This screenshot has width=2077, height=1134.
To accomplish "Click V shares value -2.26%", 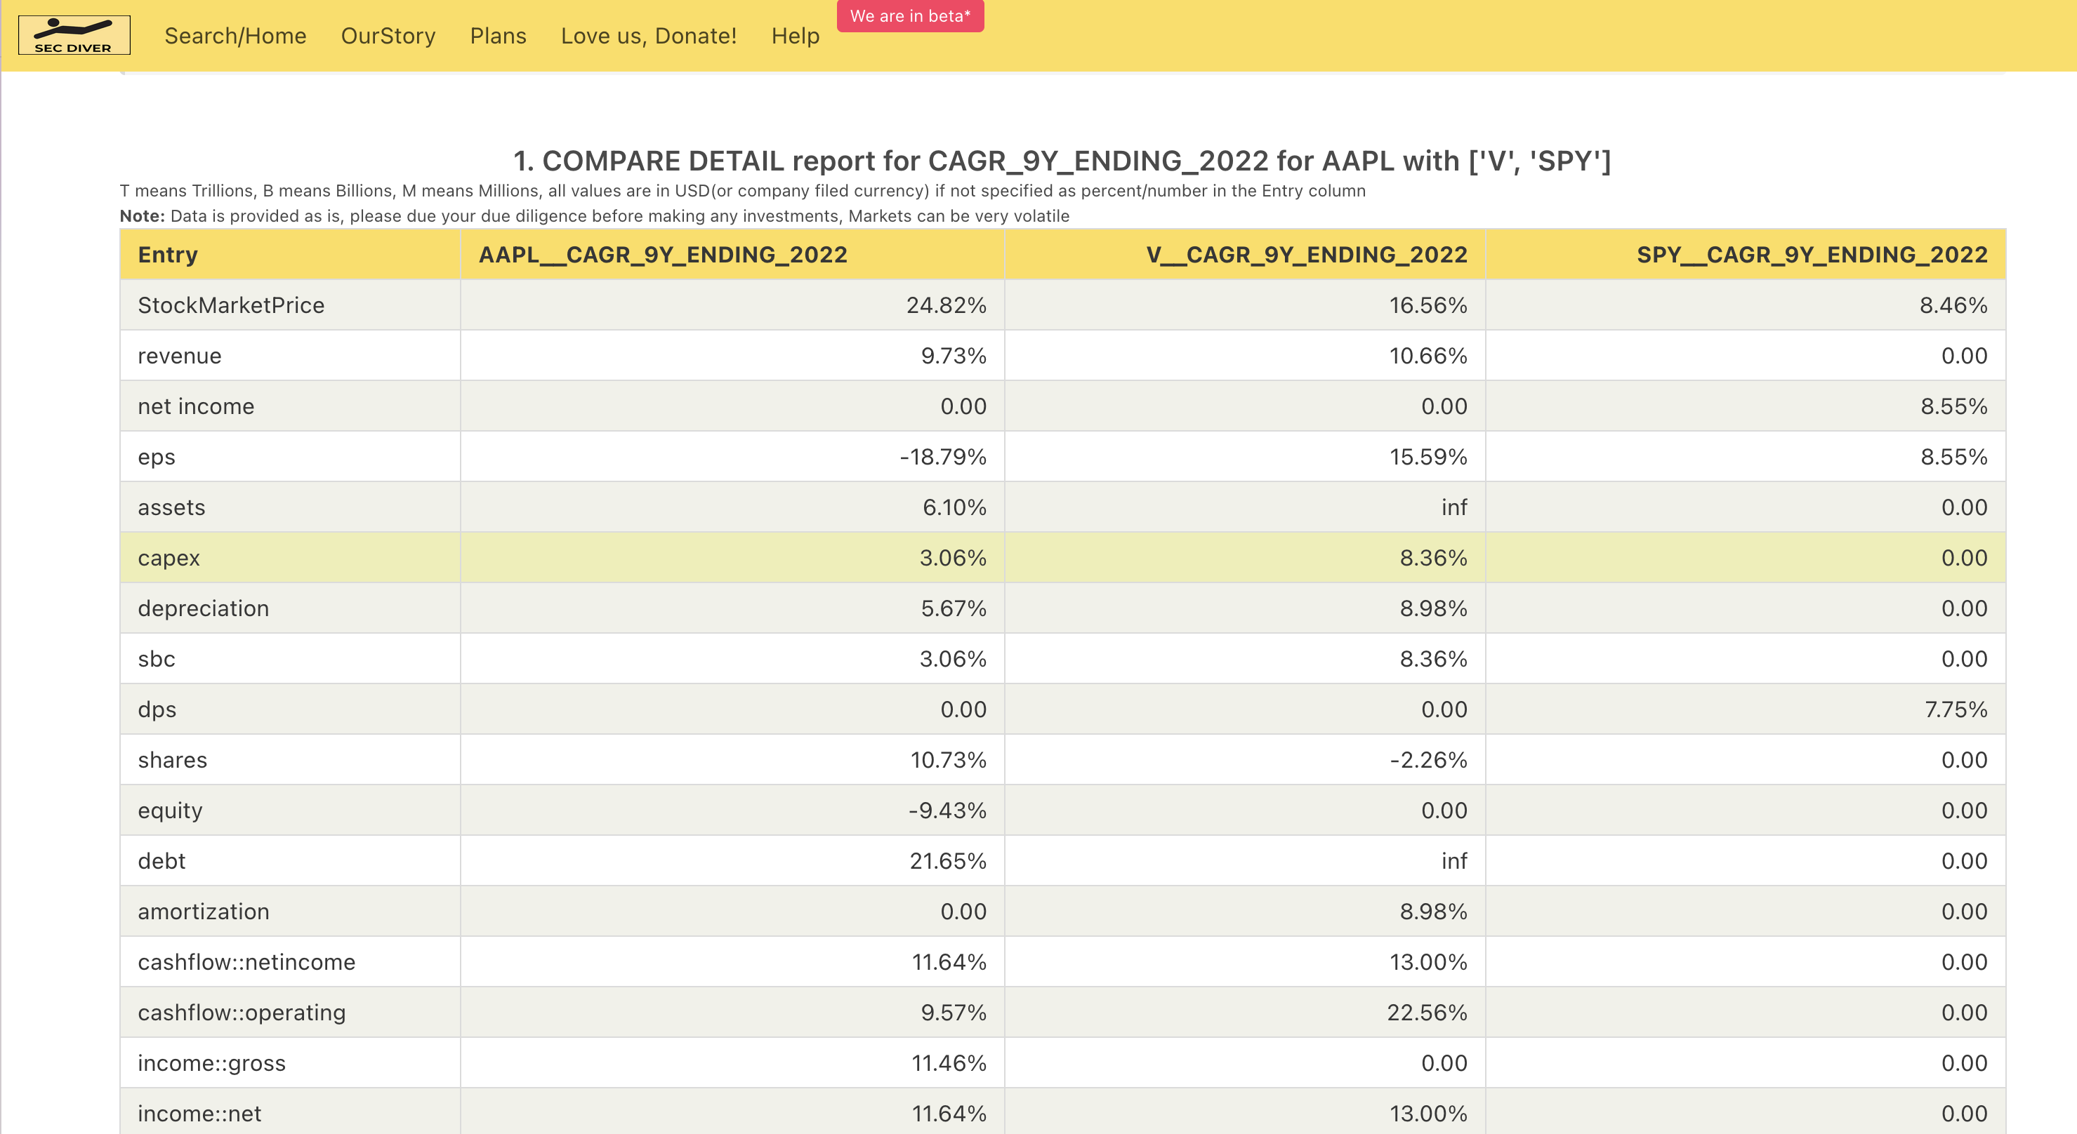I will pos(1429,760).
